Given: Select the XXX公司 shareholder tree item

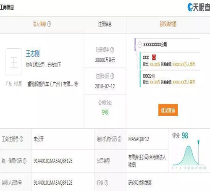Looking at the screenshot, I should pos(170,78).
